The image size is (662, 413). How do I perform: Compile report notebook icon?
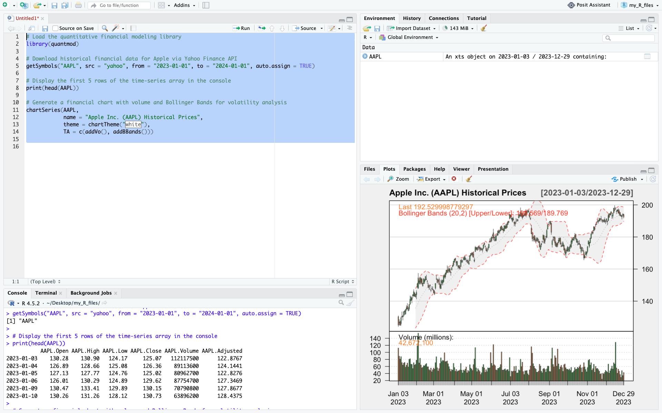click(x=133, y=28)
